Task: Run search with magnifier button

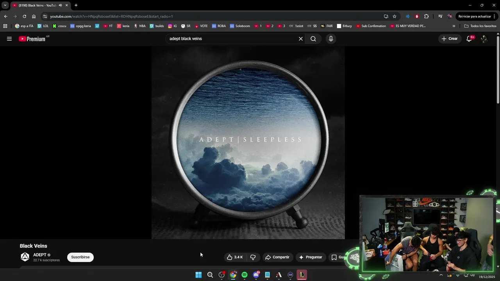Action: point(313,39)
